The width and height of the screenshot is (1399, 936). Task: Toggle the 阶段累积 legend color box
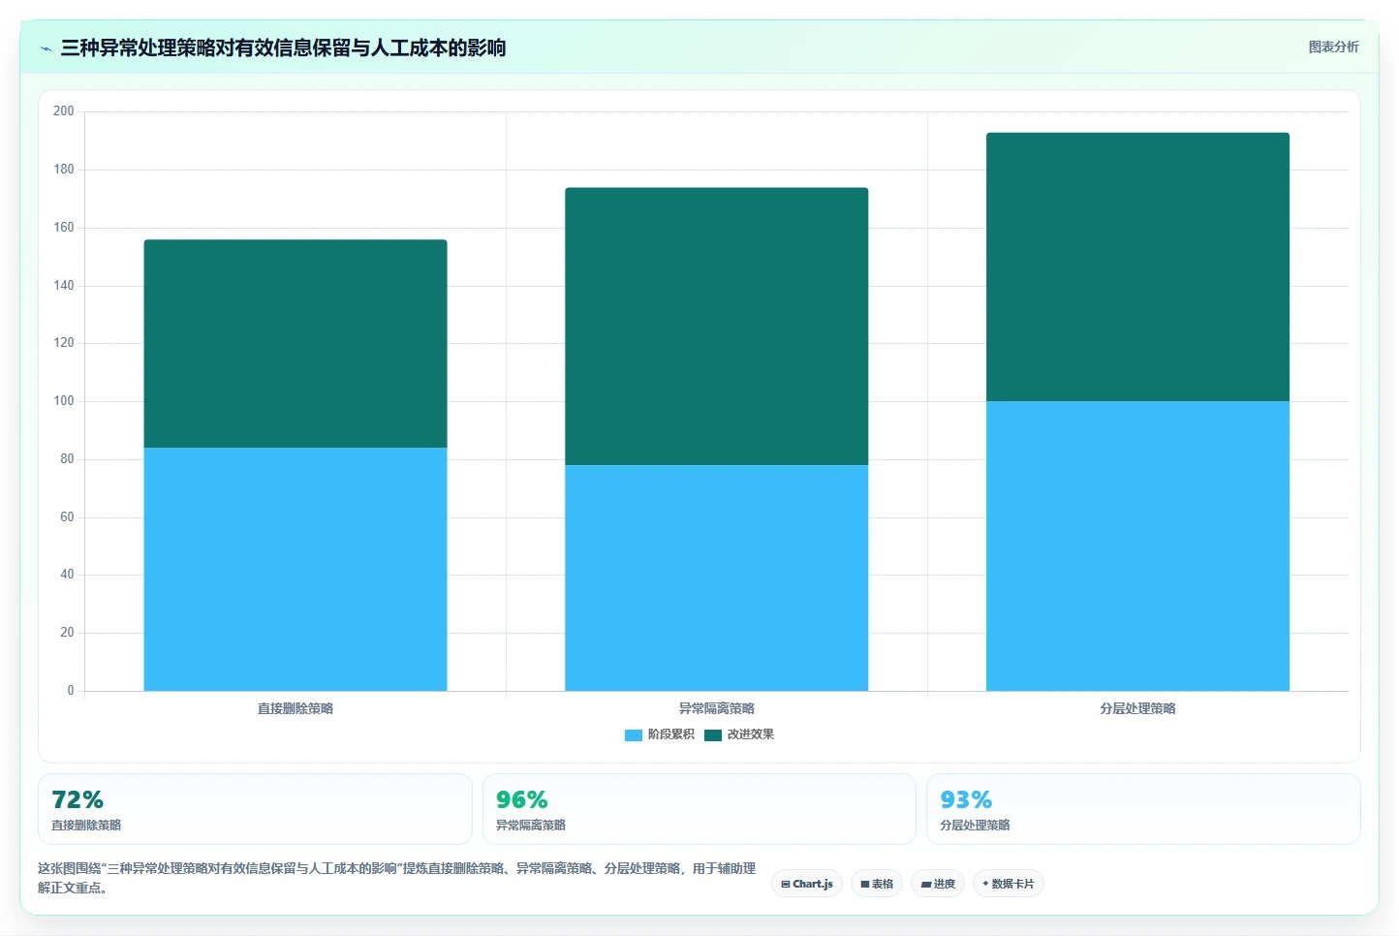(x=634, y=735)
